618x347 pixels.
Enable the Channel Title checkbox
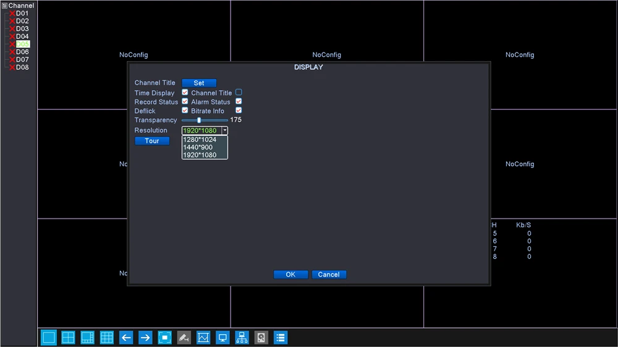(x=239, y=92)
